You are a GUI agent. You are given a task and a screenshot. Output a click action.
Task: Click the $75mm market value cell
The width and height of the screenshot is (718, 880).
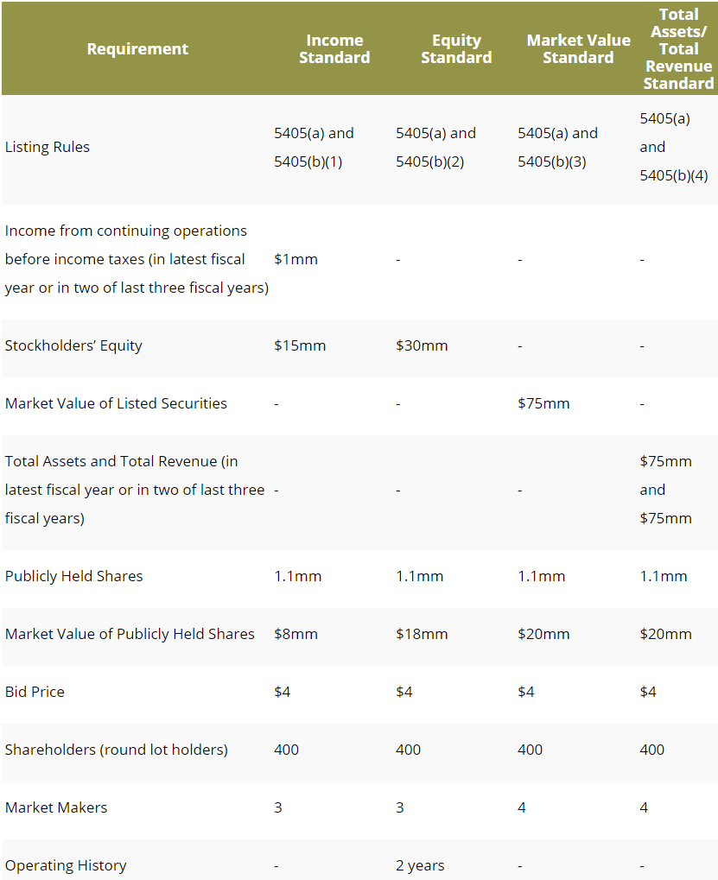[543, 403]
